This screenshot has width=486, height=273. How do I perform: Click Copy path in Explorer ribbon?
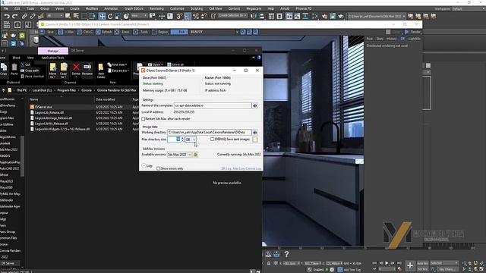click(30, 71)
